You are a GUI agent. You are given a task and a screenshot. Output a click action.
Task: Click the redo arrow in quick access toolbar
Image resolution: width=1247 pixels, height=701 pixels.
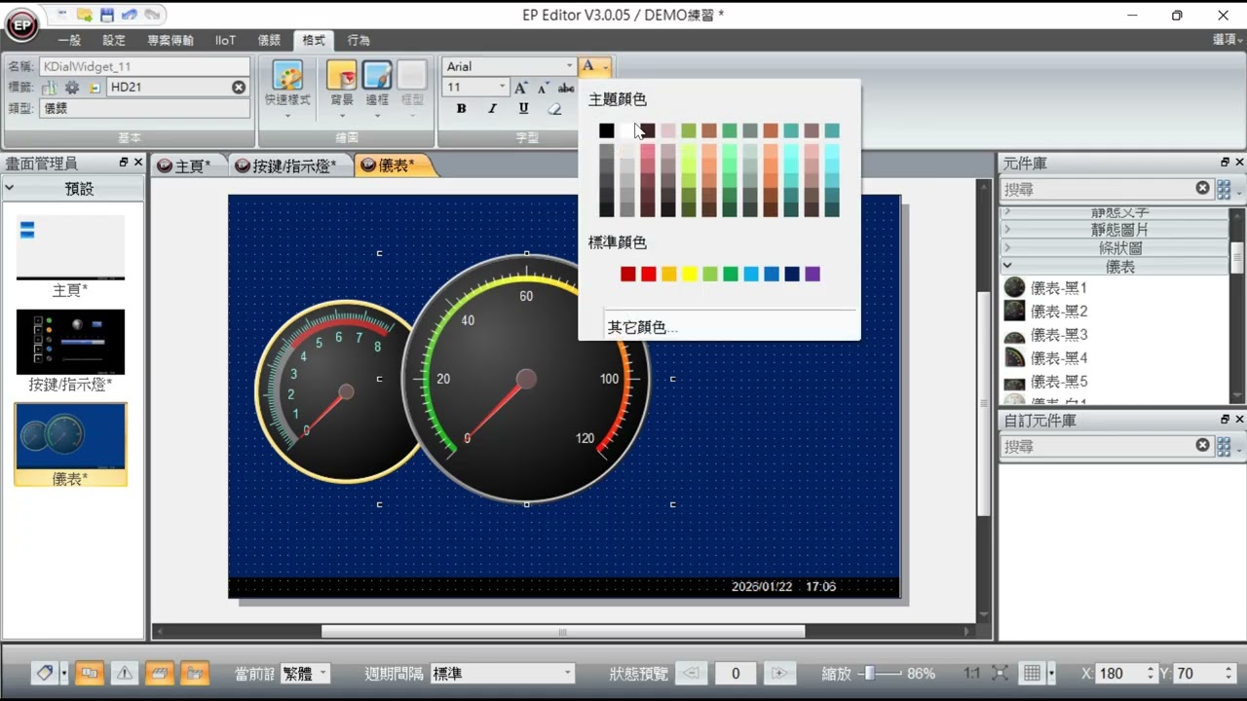[x=152, y=16]
